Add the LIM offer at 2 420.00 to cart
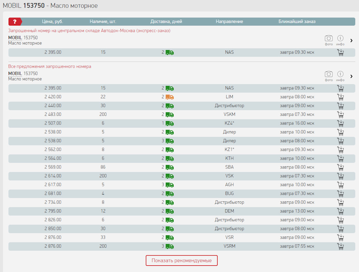359x272 pixels. coord(340,97)
